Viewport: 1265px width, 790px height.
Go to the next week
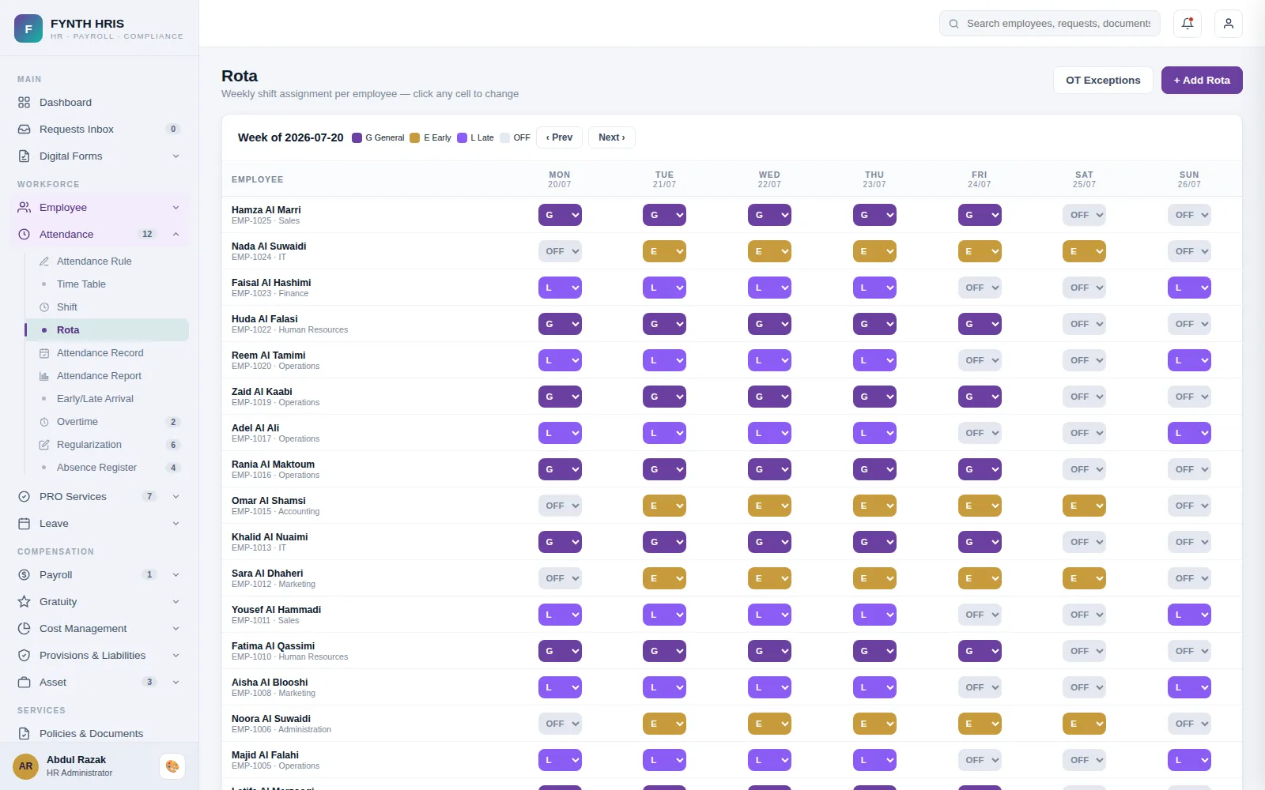point(612,137)
